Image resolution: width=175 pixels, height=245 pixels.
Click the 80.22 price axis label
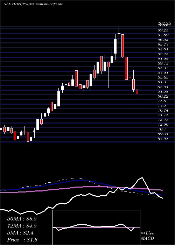click(163, 96)
